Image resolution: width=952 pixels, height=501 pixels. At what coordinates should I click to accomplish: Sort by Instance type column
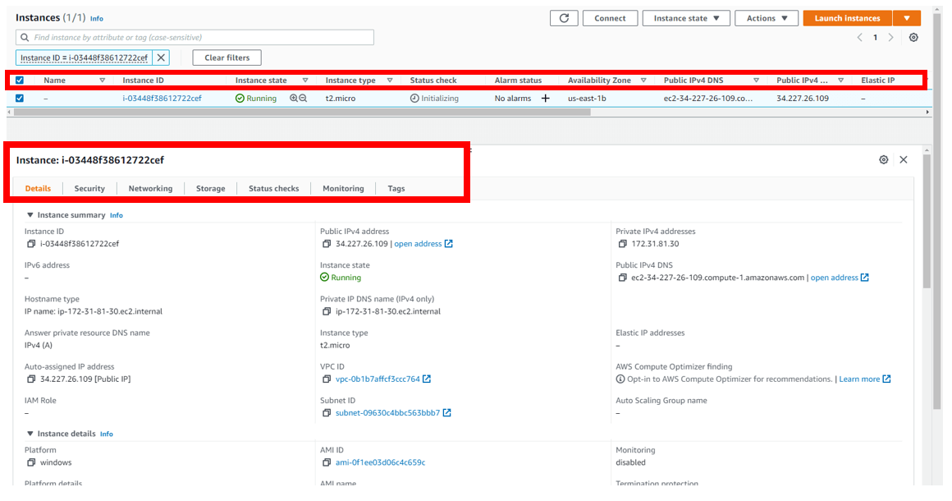click(x=390, y=80)
